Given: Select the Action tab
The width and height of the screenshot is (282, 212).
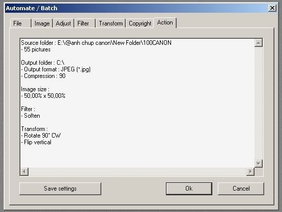Looking at the screenshot, I should [x=165, y=23].
